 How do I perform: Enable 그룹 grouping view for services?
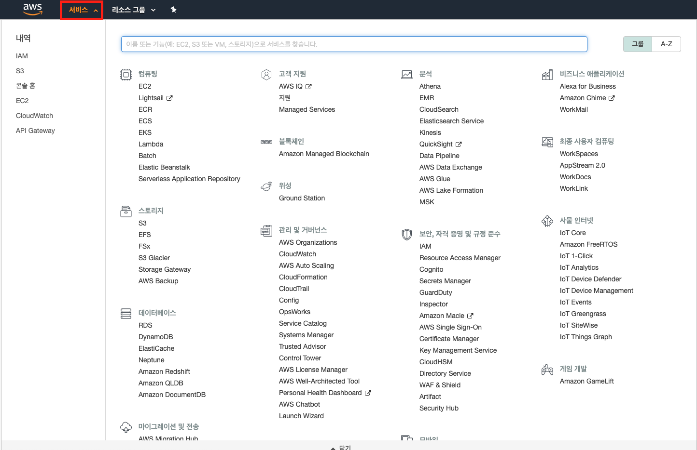click(x=638, y=44)
